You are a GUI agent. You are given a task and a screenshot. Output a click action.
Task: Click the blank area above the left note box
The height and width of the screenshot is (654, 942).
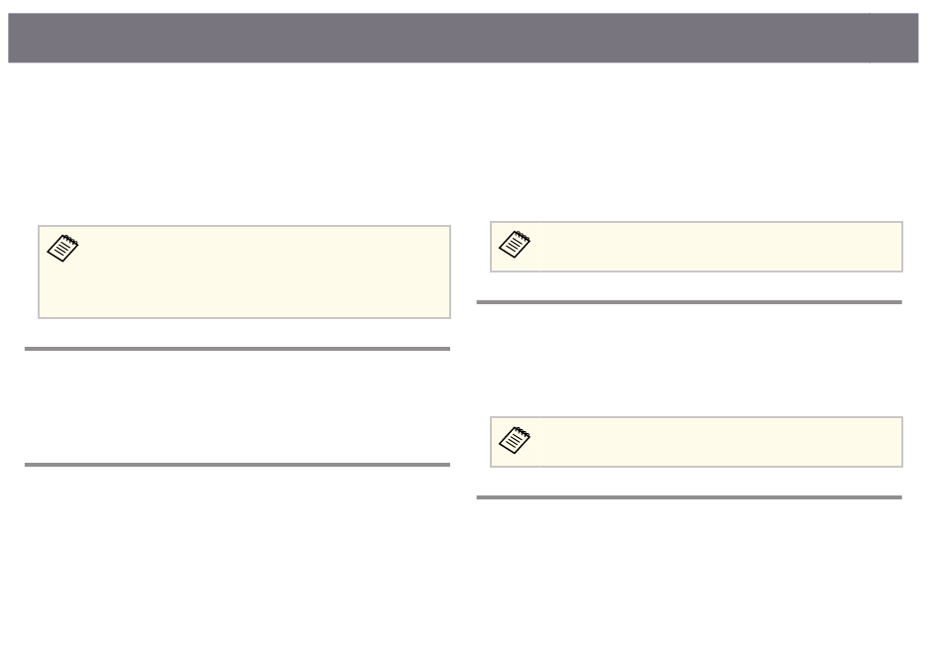(237, 144)
